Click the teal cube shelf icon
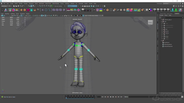184x103 pixels. (x=31, y=10)
